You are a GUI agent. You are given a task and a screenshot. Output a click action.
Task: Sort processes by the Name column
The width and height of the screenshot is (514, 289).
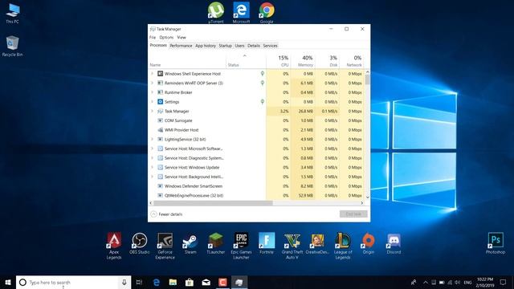187,61
